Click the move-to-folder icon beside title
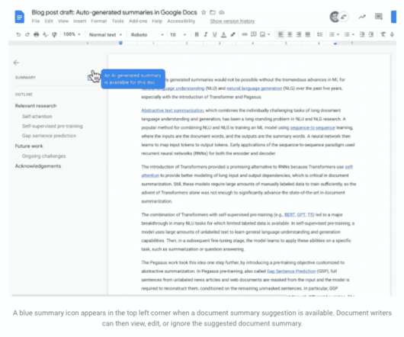Image resolution: width=404 pixels, height=337 pixels. [x=213, y=12]
